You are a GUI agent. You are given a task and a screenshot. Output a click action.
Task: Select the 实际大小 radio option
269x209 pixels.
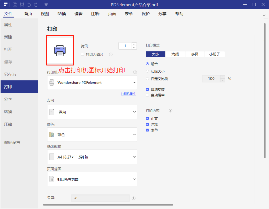click(x=147, y=71)
